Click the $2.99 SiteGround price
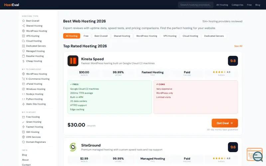 (84, 159)
